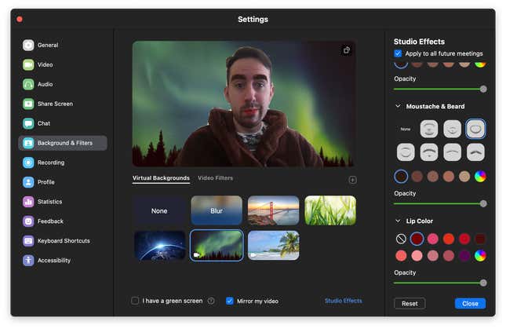
Task: Select the thick handlebar moustache style
Action: (475, 152)
